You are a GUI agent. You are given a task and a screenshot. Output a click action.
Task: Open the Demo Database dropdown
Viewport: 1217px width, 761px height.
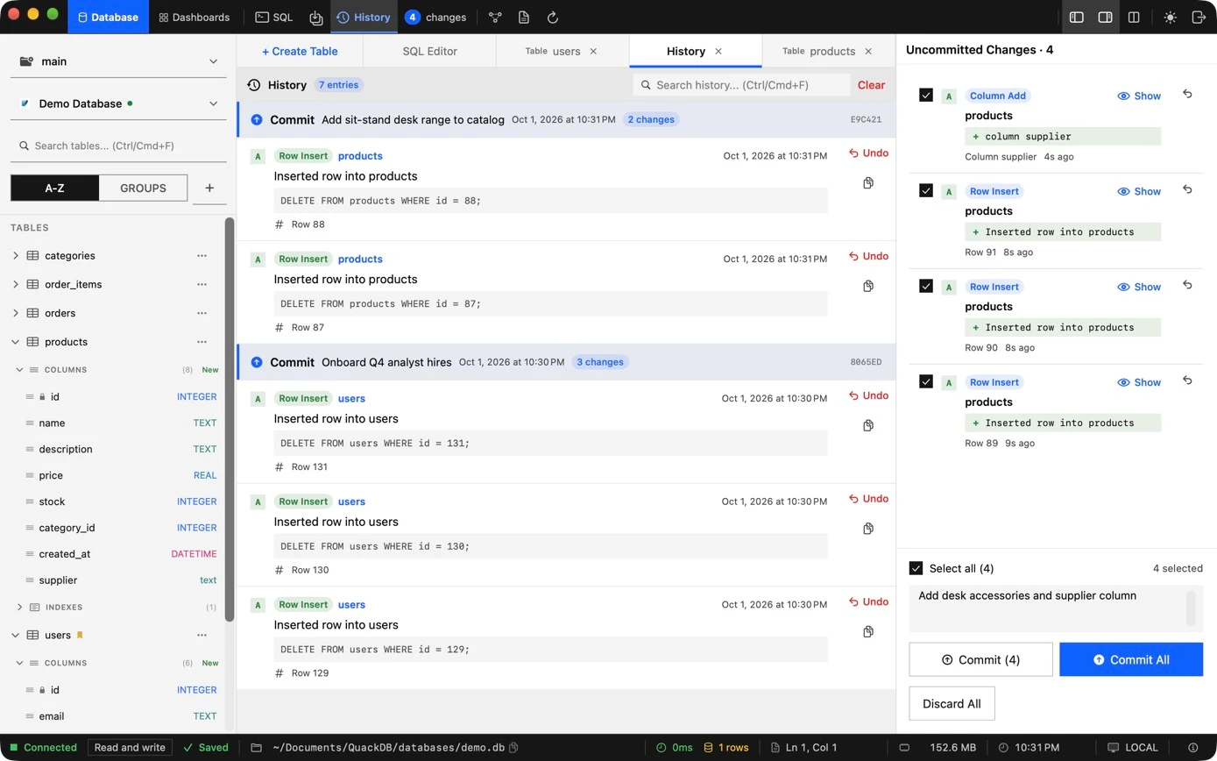pos(119,103)
